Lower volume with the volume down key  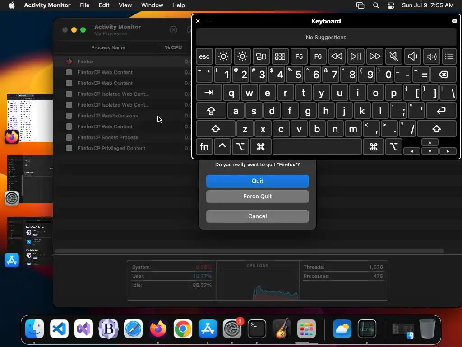[x=412, y=56]
